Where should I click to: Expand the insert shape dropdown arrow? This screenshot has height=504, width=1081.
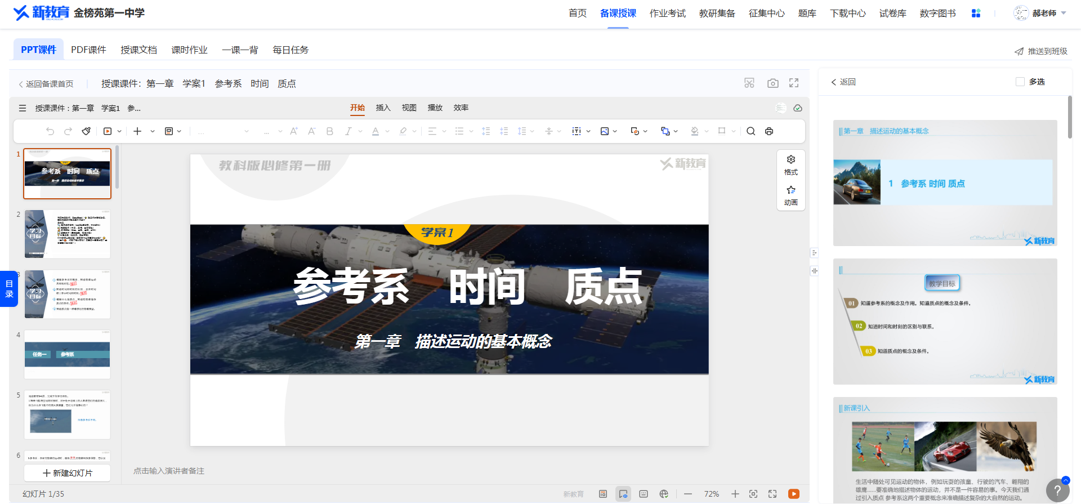click(x=645, y=131)
